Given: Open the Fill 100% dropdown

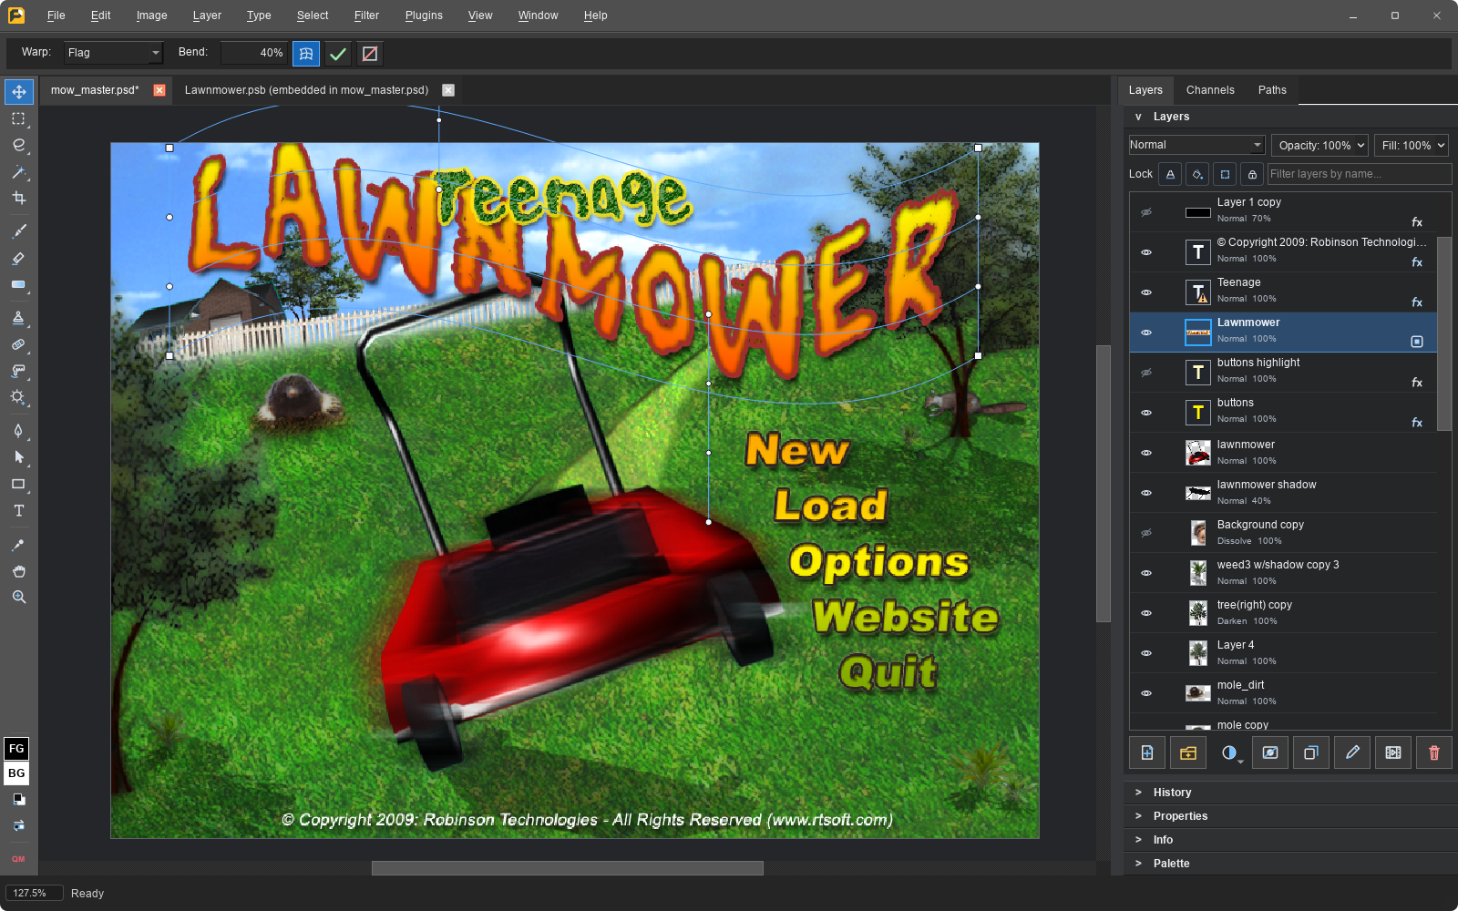Looking at the screenshot, I should (1412, 146).
